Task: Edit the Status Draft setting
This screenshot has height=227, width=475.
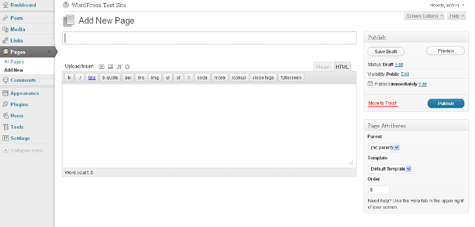Action: [x=399, y=65]
